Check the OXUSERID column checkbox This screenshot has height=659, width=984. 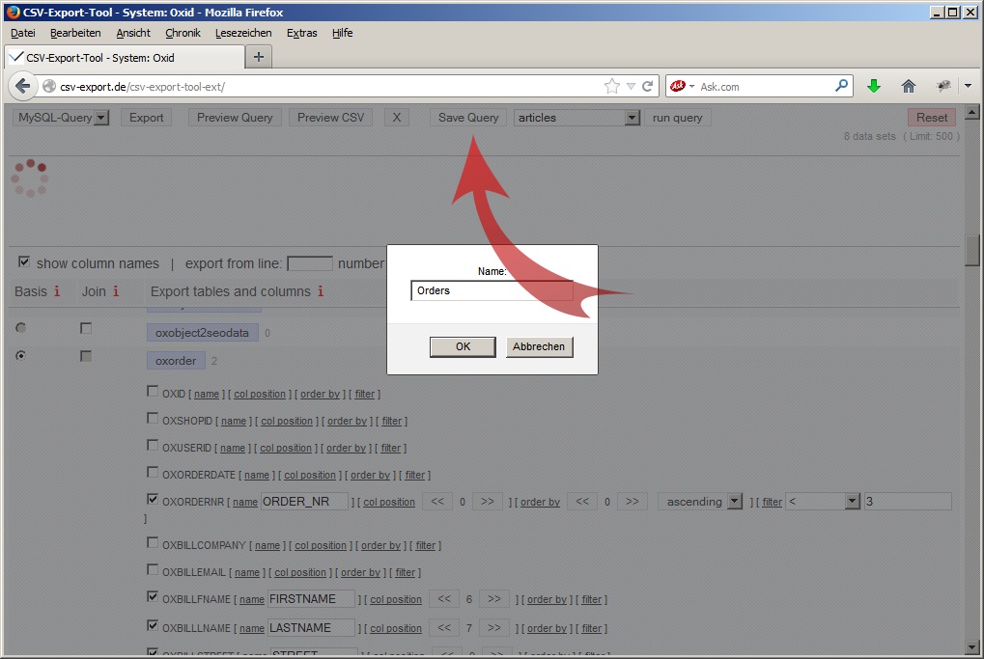[153, 445]
